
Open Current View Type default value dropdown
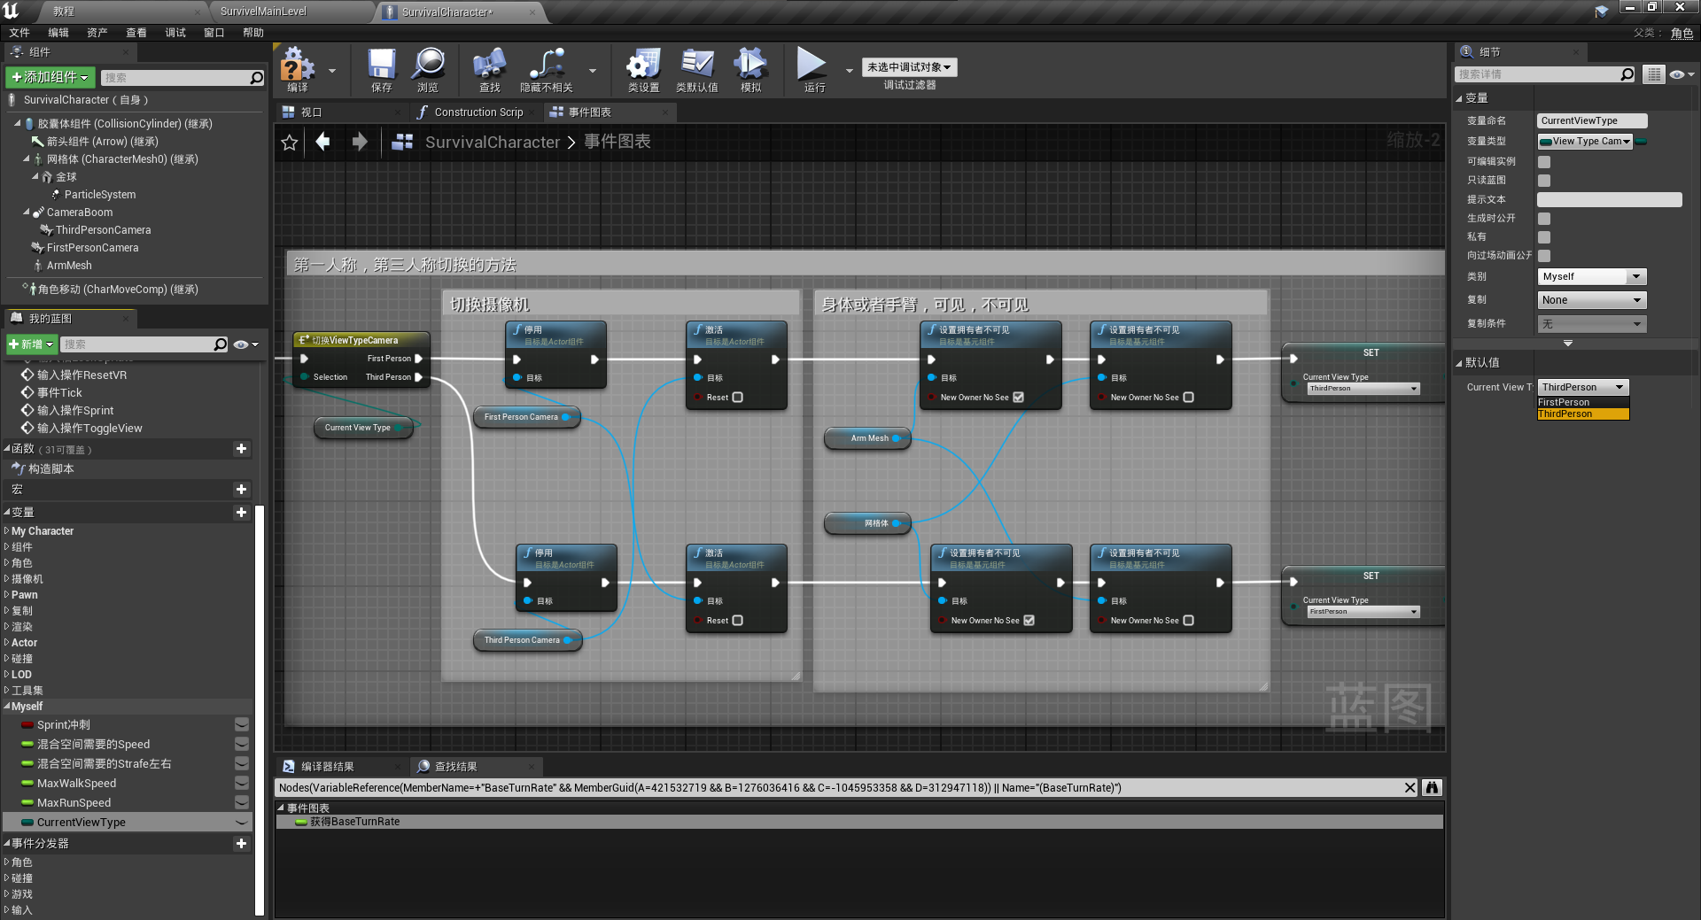[1583, 387]
